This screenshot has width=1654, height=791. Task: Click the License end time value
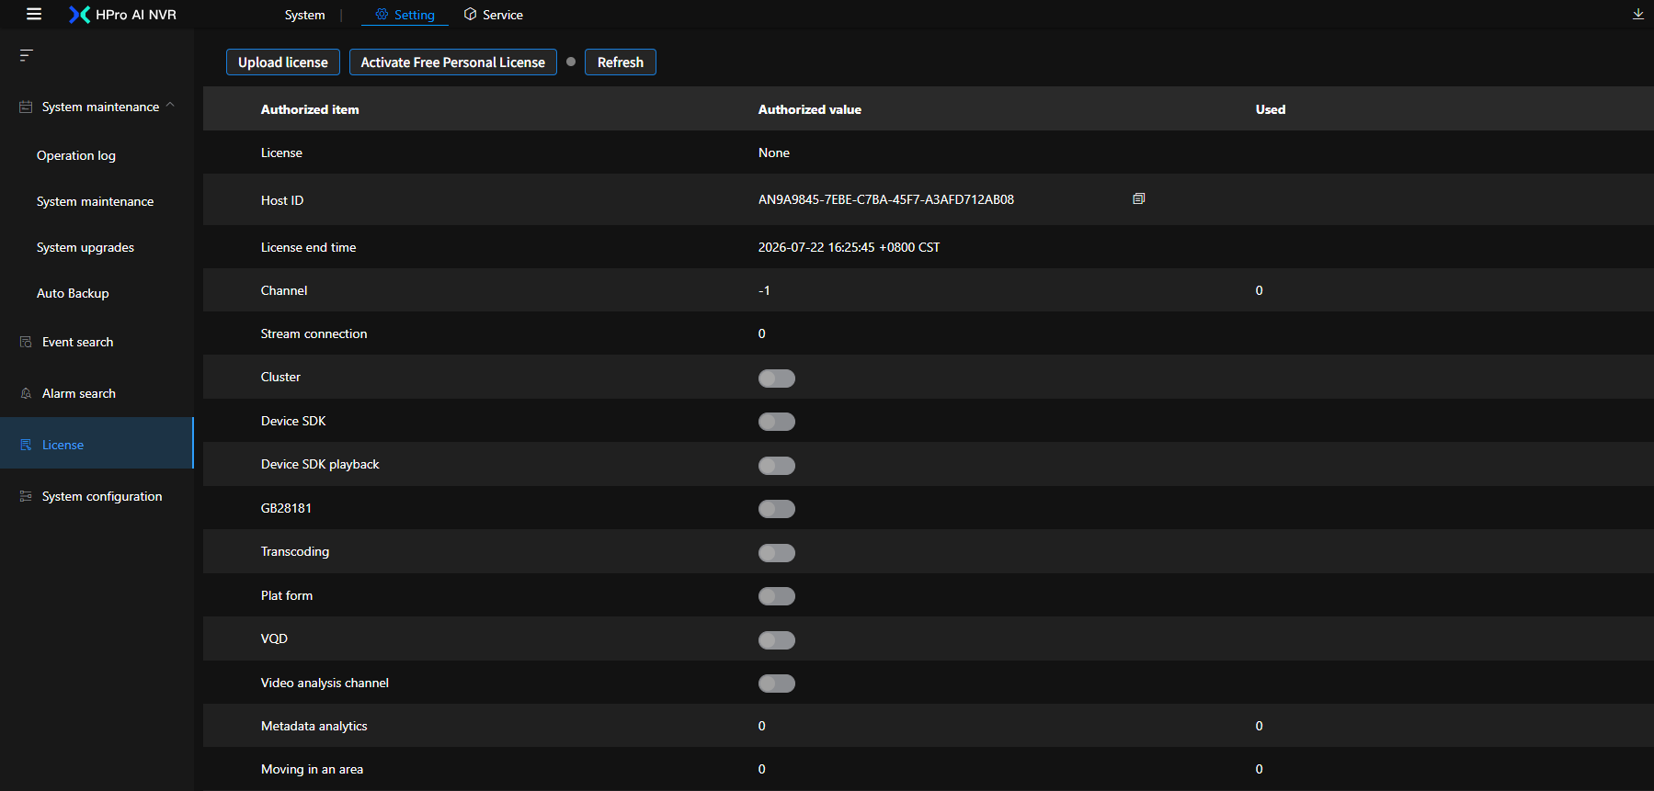pos(849,247)
